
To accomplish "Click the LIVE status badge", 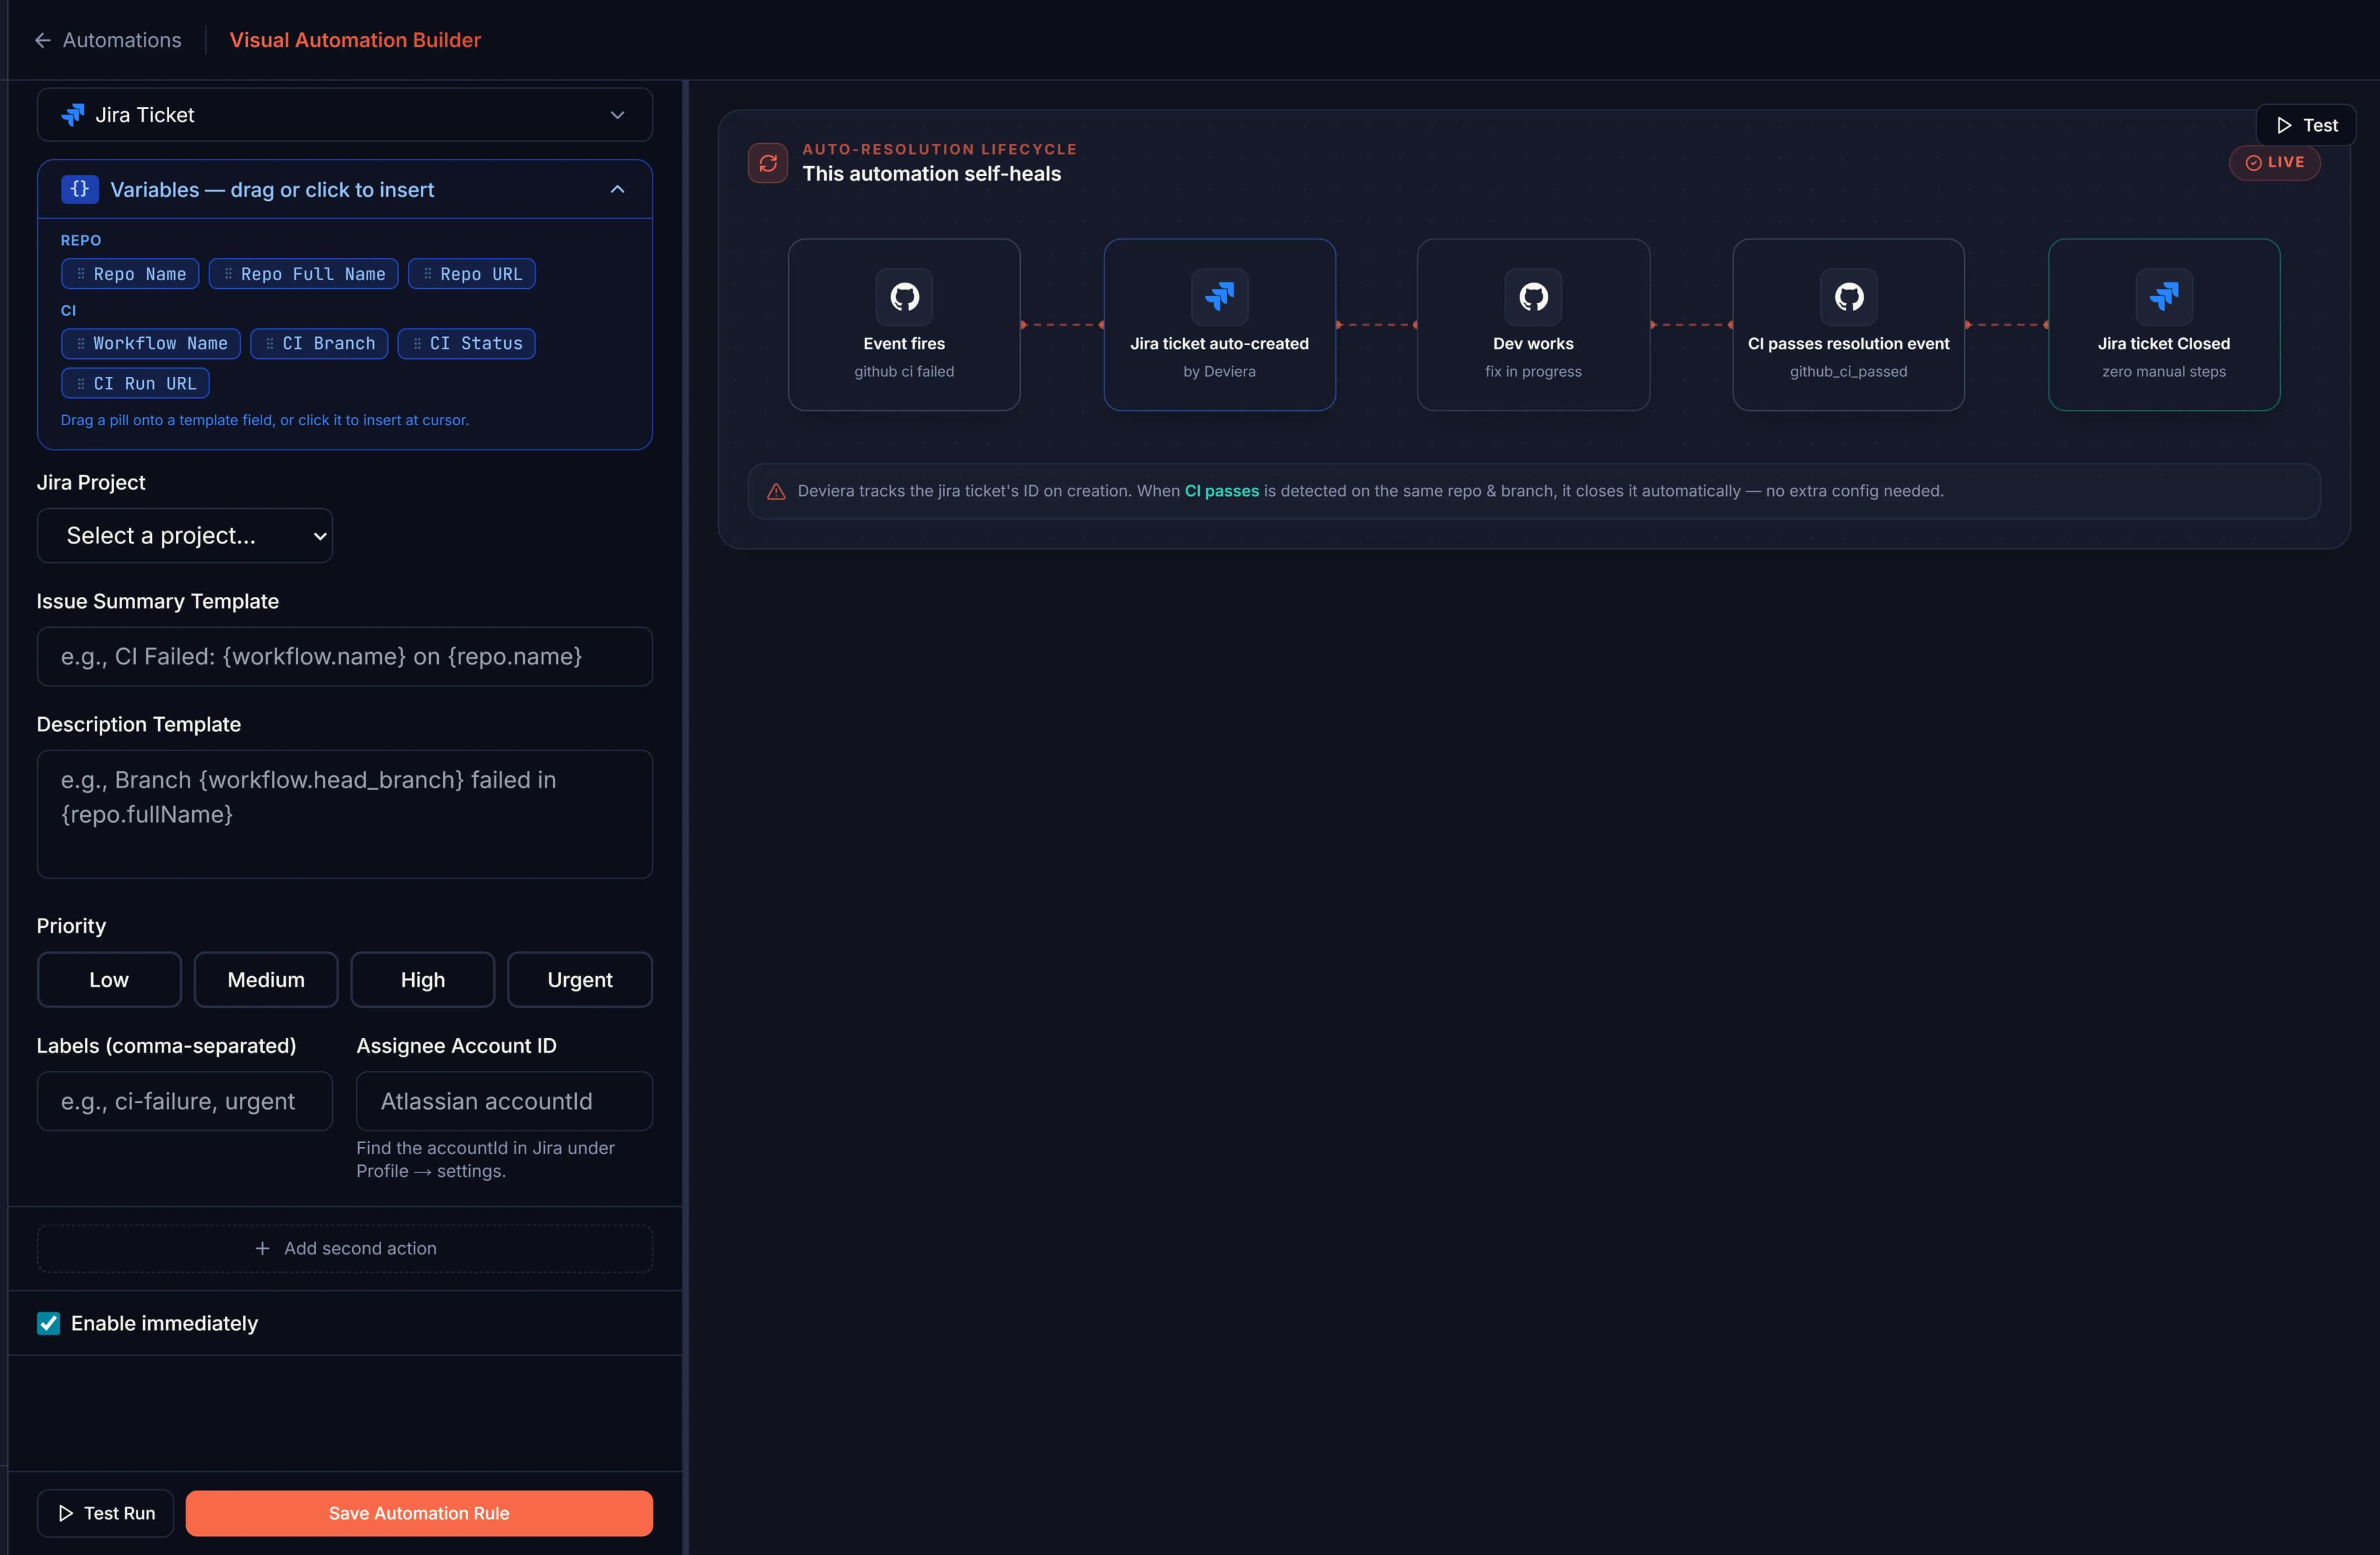I will click(x=2275, y=162).
